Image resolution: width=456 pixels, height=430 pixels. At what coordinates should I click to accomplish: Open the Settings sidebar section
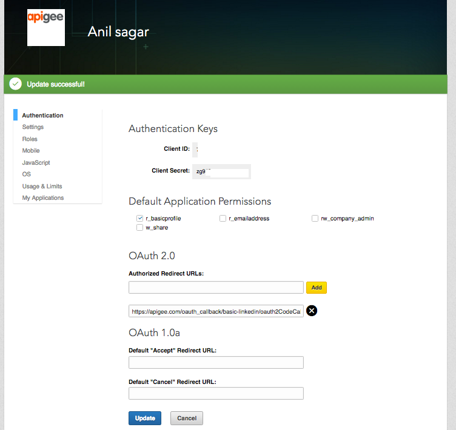click(33, 127)
